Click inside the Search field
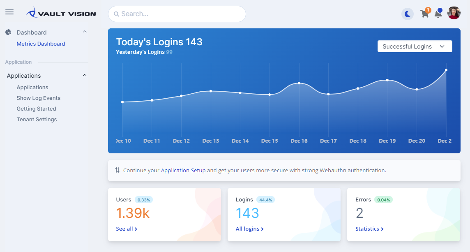This screenshot has height=252, width=470. click(x=177, y=14)
